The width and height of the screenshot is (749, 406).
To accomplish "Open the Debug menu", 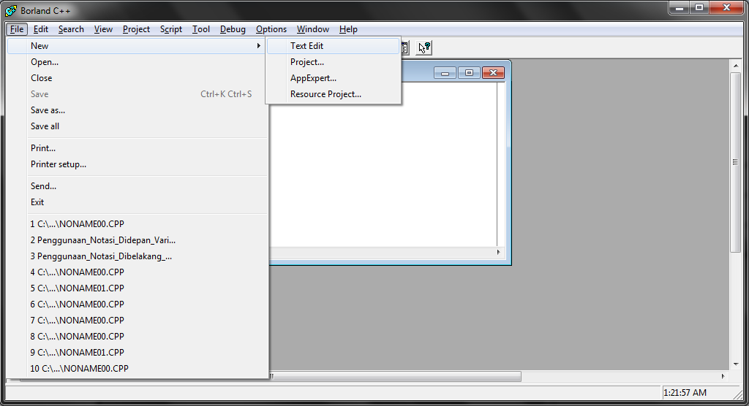I will click(x=233, y=29).
